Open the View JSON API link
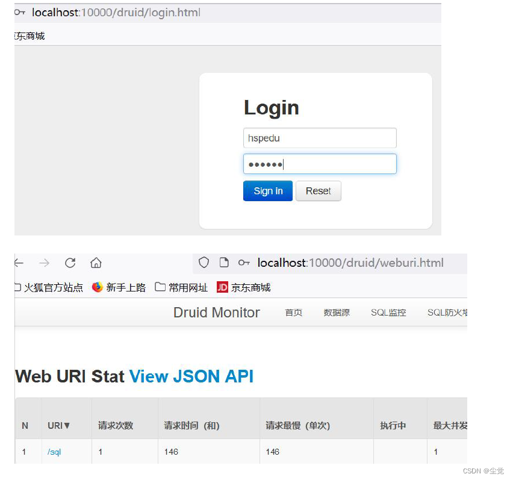The height and width of the screenshot is (480, 513). pos(193,376)
